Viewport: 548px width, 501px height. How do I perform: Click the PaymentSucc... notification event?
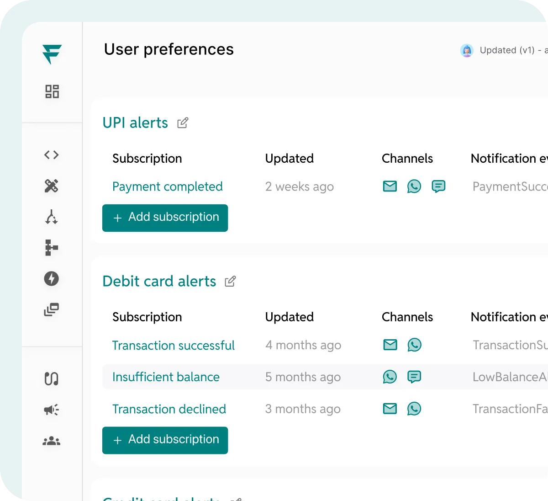point(510,187)
